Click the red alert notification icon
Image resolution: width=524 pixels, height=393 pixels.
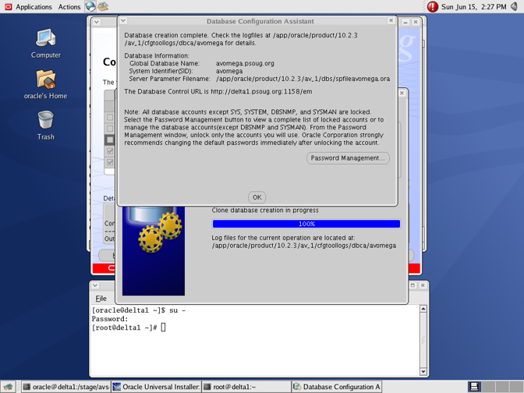[433, 7]
